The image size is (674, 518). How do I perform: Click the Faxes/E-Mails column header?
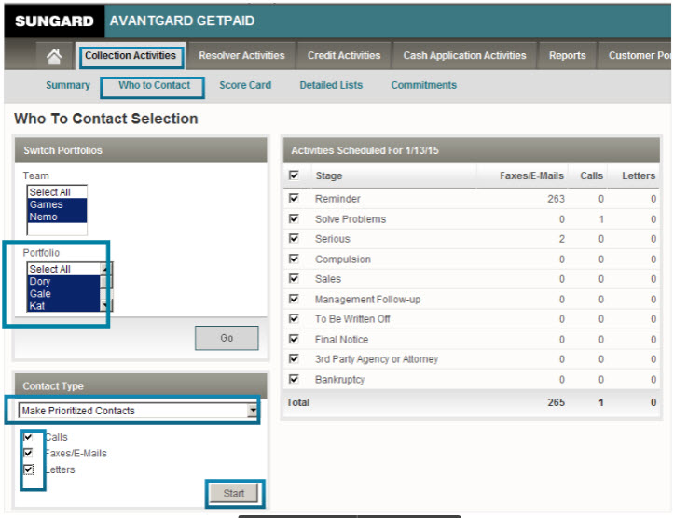point(531,175)
